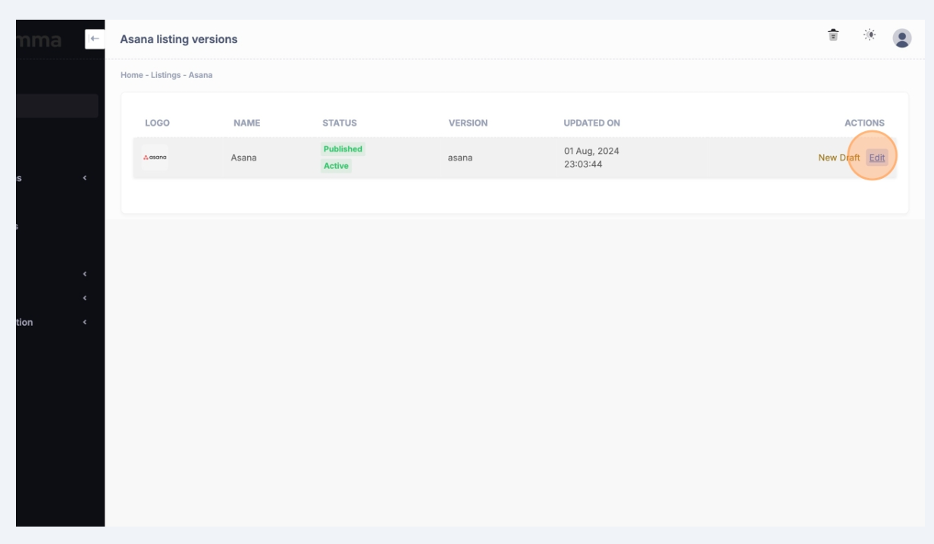Click the VERSION column header

468,123
